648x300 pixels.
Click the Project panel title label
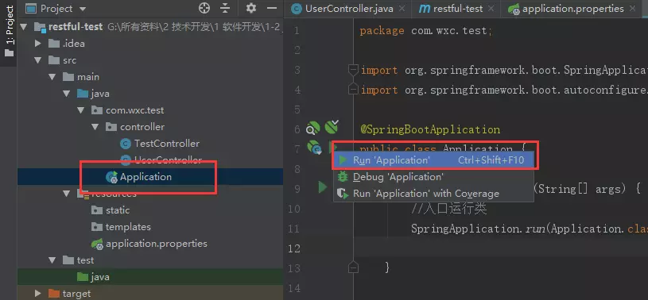[x=56, y=9]
